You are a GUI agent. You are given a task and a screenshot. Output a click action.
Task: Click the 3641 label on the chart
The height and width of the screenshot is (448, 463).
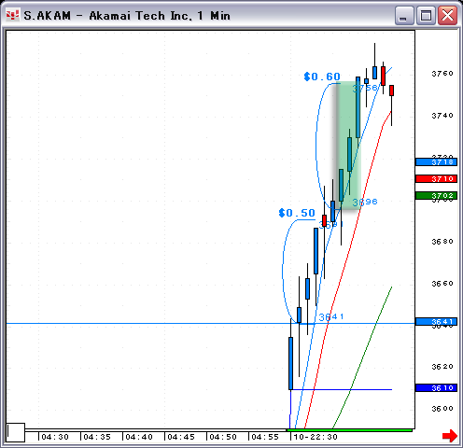point(331,316)
